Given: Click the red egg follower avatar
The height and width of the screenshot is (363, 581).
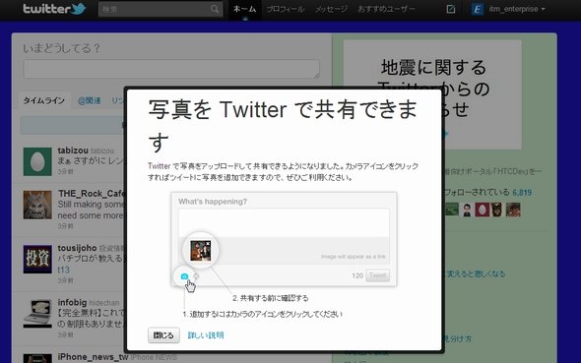Looking at the screenshot, I should [x=483, y=210].
